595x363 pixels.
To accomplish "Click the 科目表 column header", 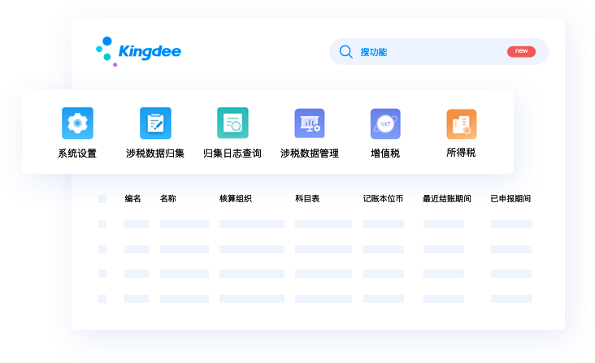I will [x=307, y=199].
